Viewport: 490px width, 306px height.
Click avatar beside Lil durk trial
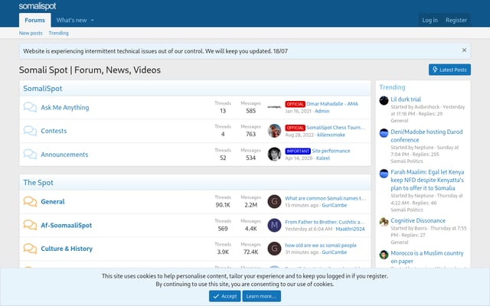(x=384, y=100)
